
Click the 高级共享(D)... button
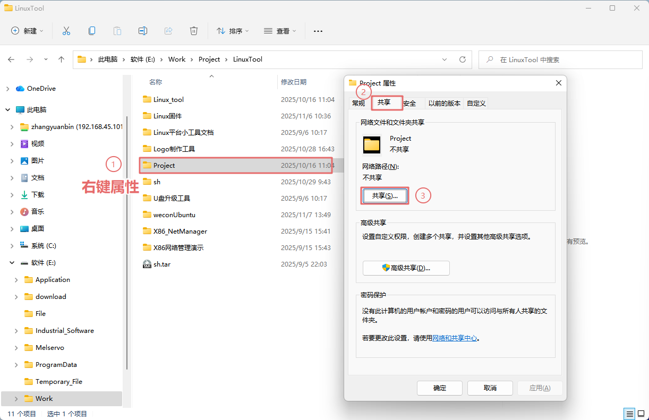tap(406, 268)
